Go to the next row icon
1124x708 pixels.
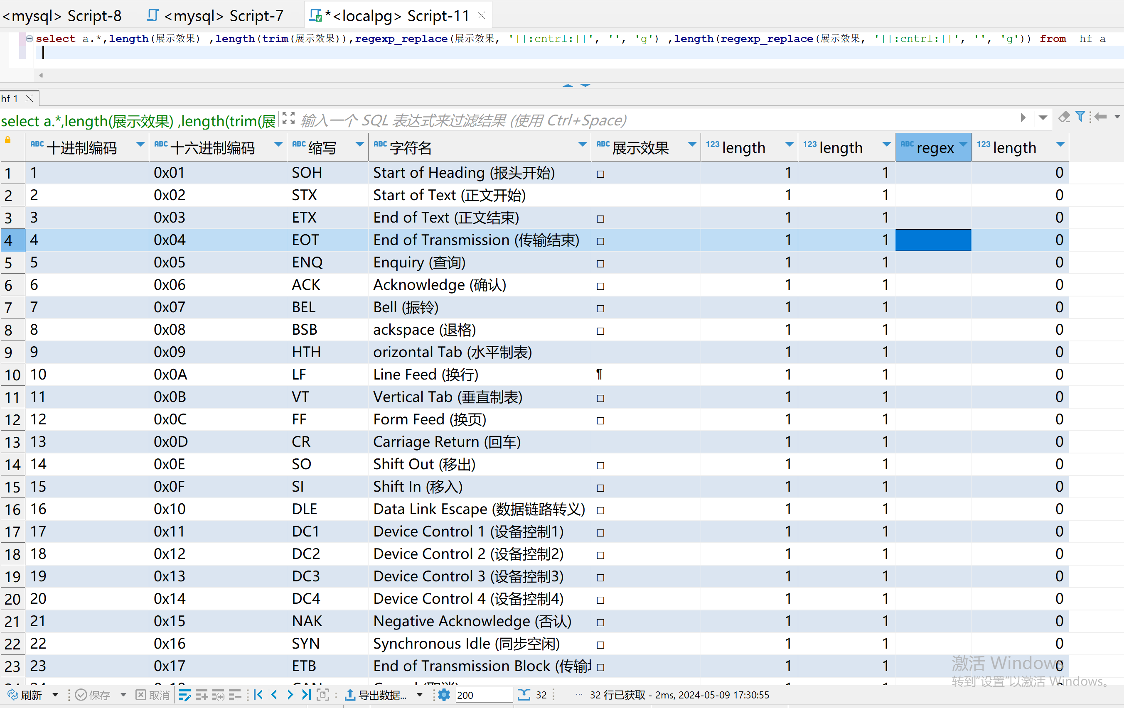pyautogui.click(x=290, y=695)
